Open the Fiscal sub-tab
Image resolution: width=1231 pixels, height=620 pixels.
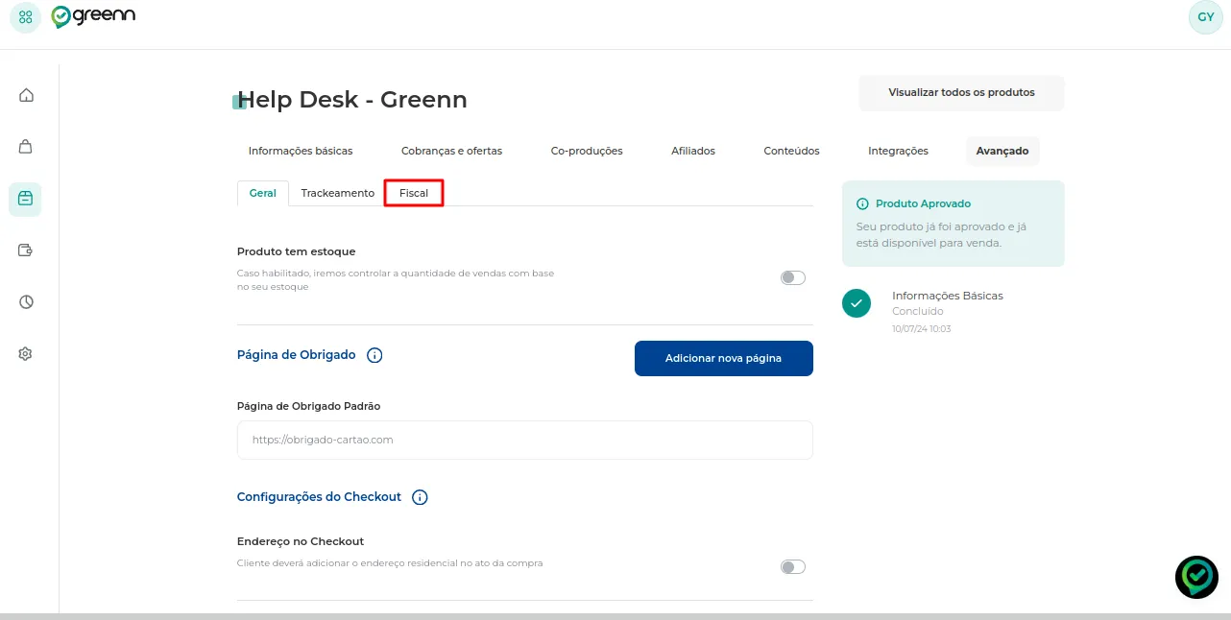tap(414, 193)
